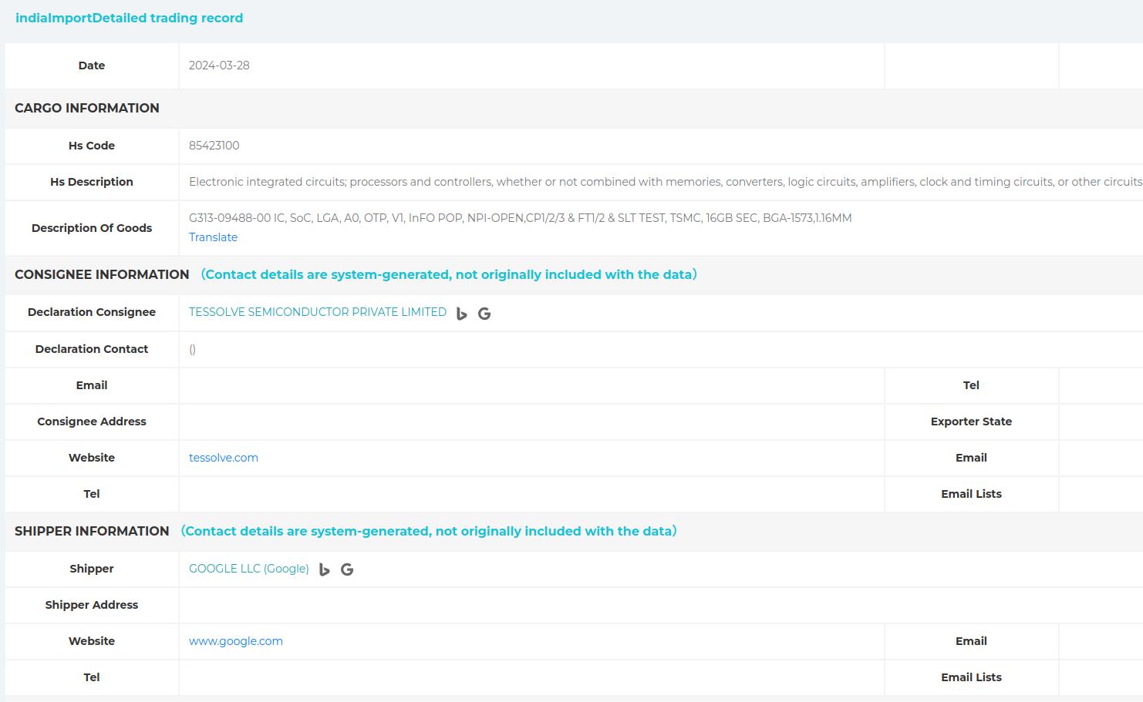This screenshot has width=1143, height=702.
Task: Click shipper system-generated contact details notice
Action: [x=429, y=531]
